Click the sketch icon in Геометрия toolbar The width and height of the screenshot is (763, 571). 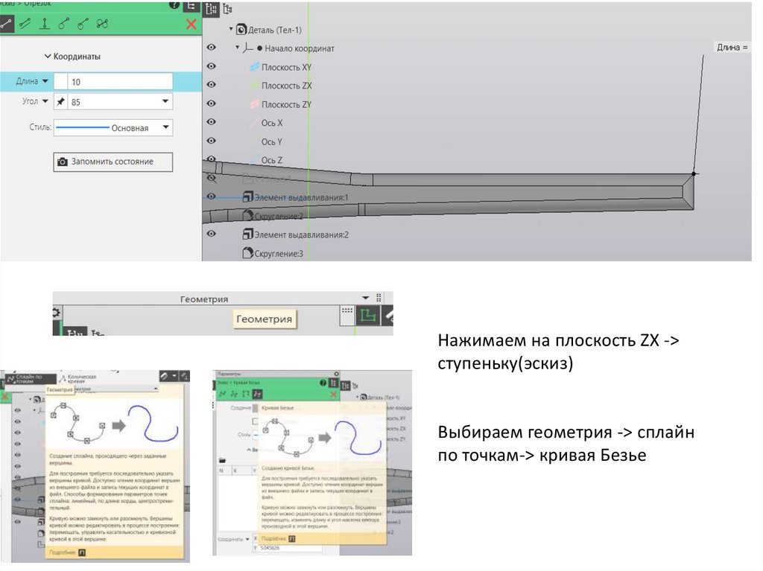point(367,315)
